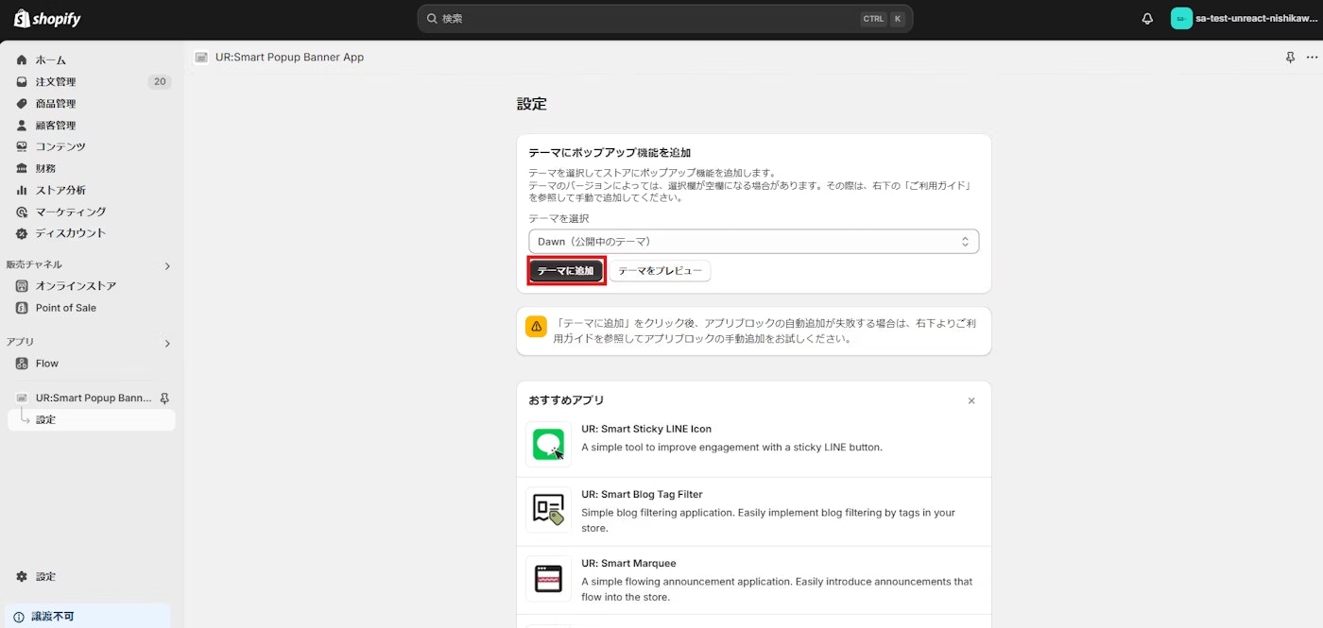Viewport: 1323px width, 628px height.
Task: Click the app icon in page header
Action: point(201,58)
